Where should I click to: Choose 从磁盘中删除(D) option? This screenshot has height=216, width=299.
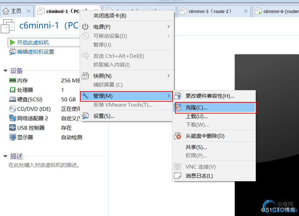214,136
